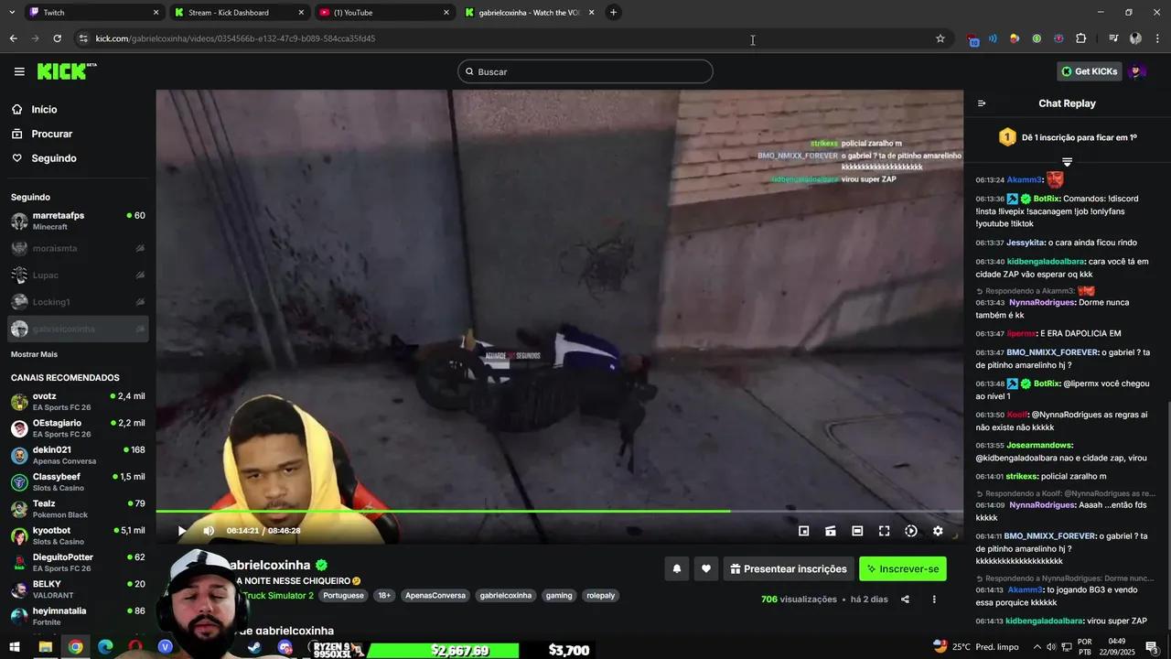The width and height of the screenshot is (1171, 659).
Task: Click the Buscar search field
Action: click(585, 71)
